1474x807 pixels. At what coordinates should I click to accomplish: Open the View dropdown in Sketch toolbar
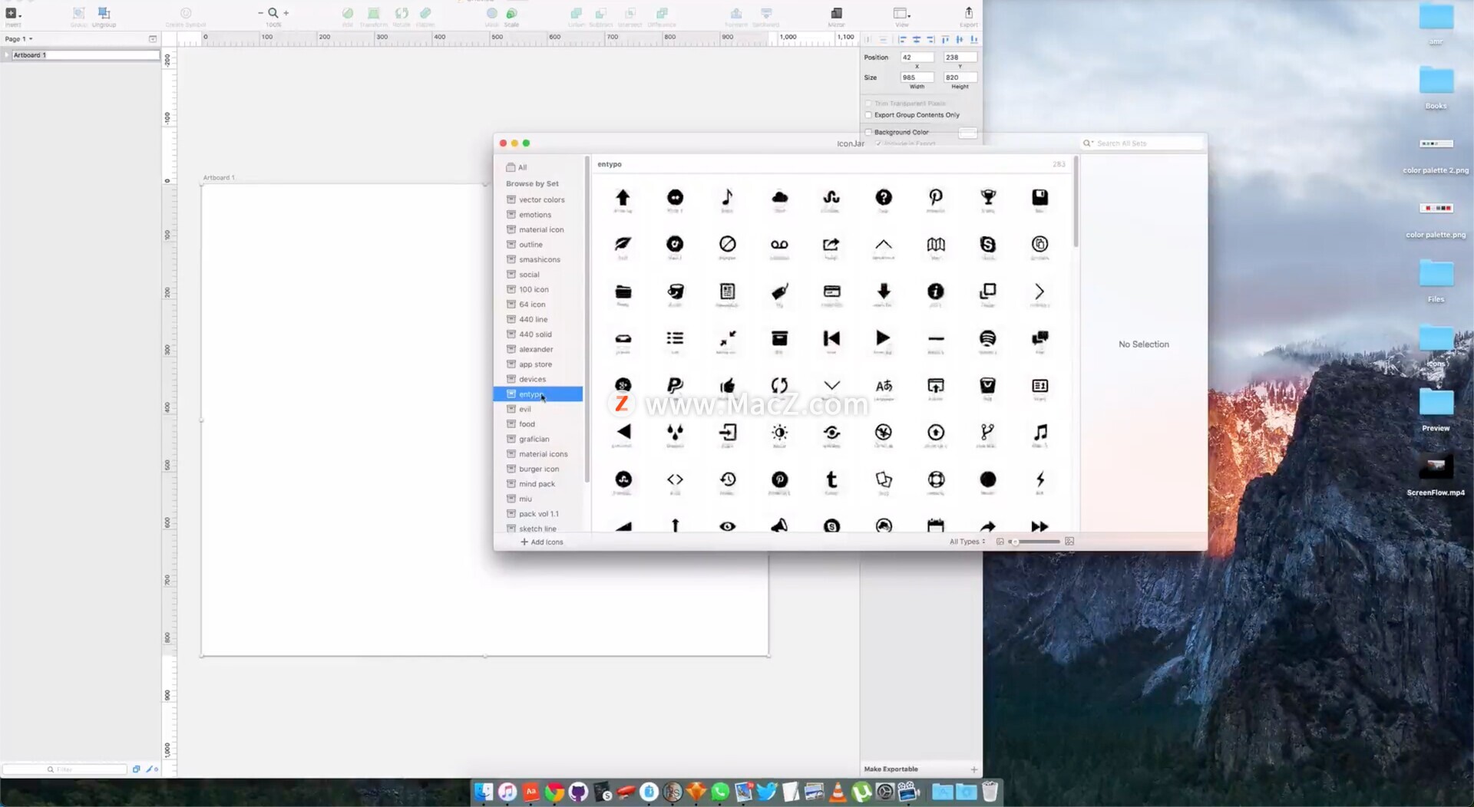tap(901, 16)
